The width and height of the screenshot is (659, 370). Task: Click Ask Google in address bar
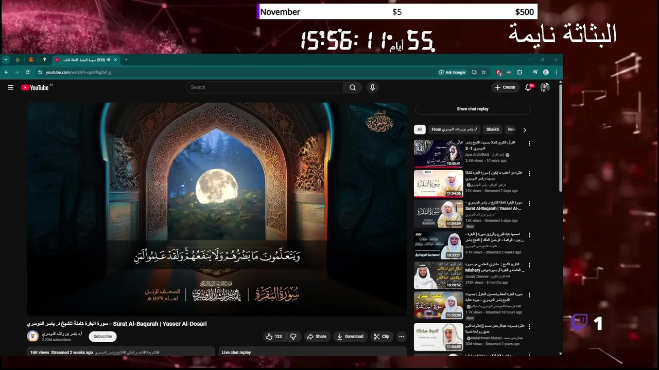(x=452, y=72)
